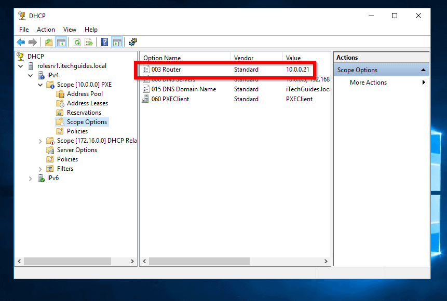
Task: Toggle the Show/Hide Action Pane icon
Action: coord(116,42)
